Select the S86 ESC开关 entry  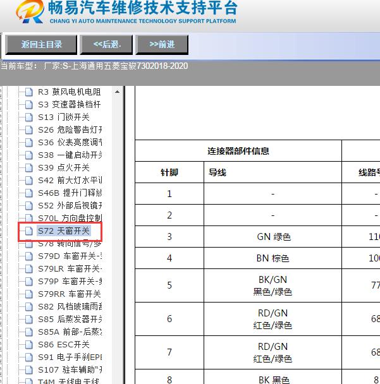point(63,345)
